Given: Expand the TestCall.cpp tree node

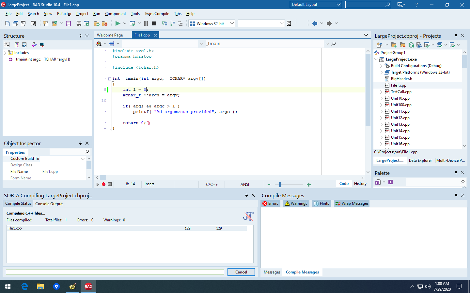Looking at the screenshot, I should pyautogui.click(x=381, y=92).
